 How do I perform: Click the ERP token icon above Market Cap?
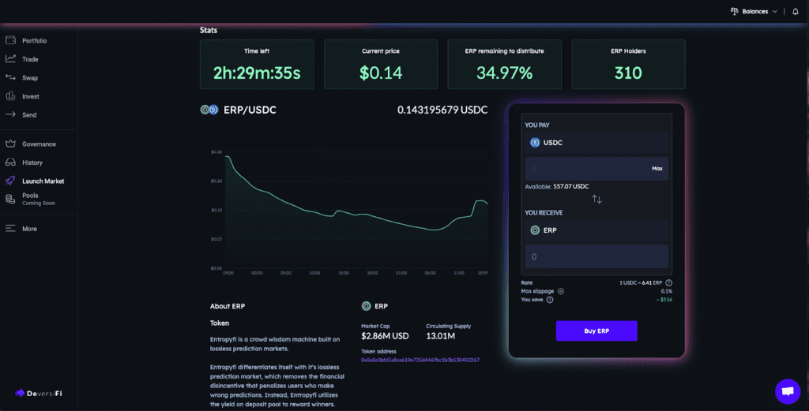(x=367, y=306)
